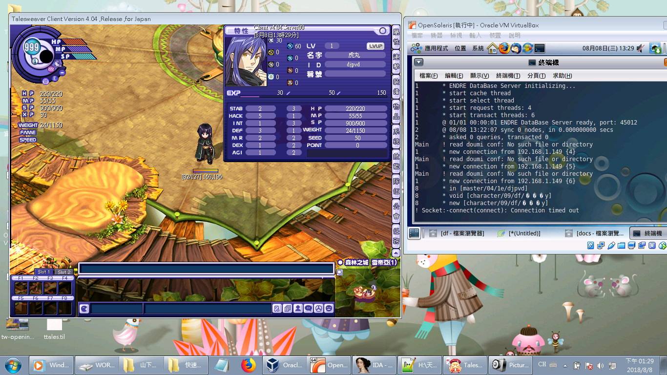The image size is (667, 375).
Task: Click the update notification icon in OpenSolaris panel
Action: (656, 48)
